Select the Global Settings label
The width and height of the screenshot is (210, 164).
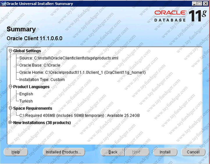tap(27, 51)
